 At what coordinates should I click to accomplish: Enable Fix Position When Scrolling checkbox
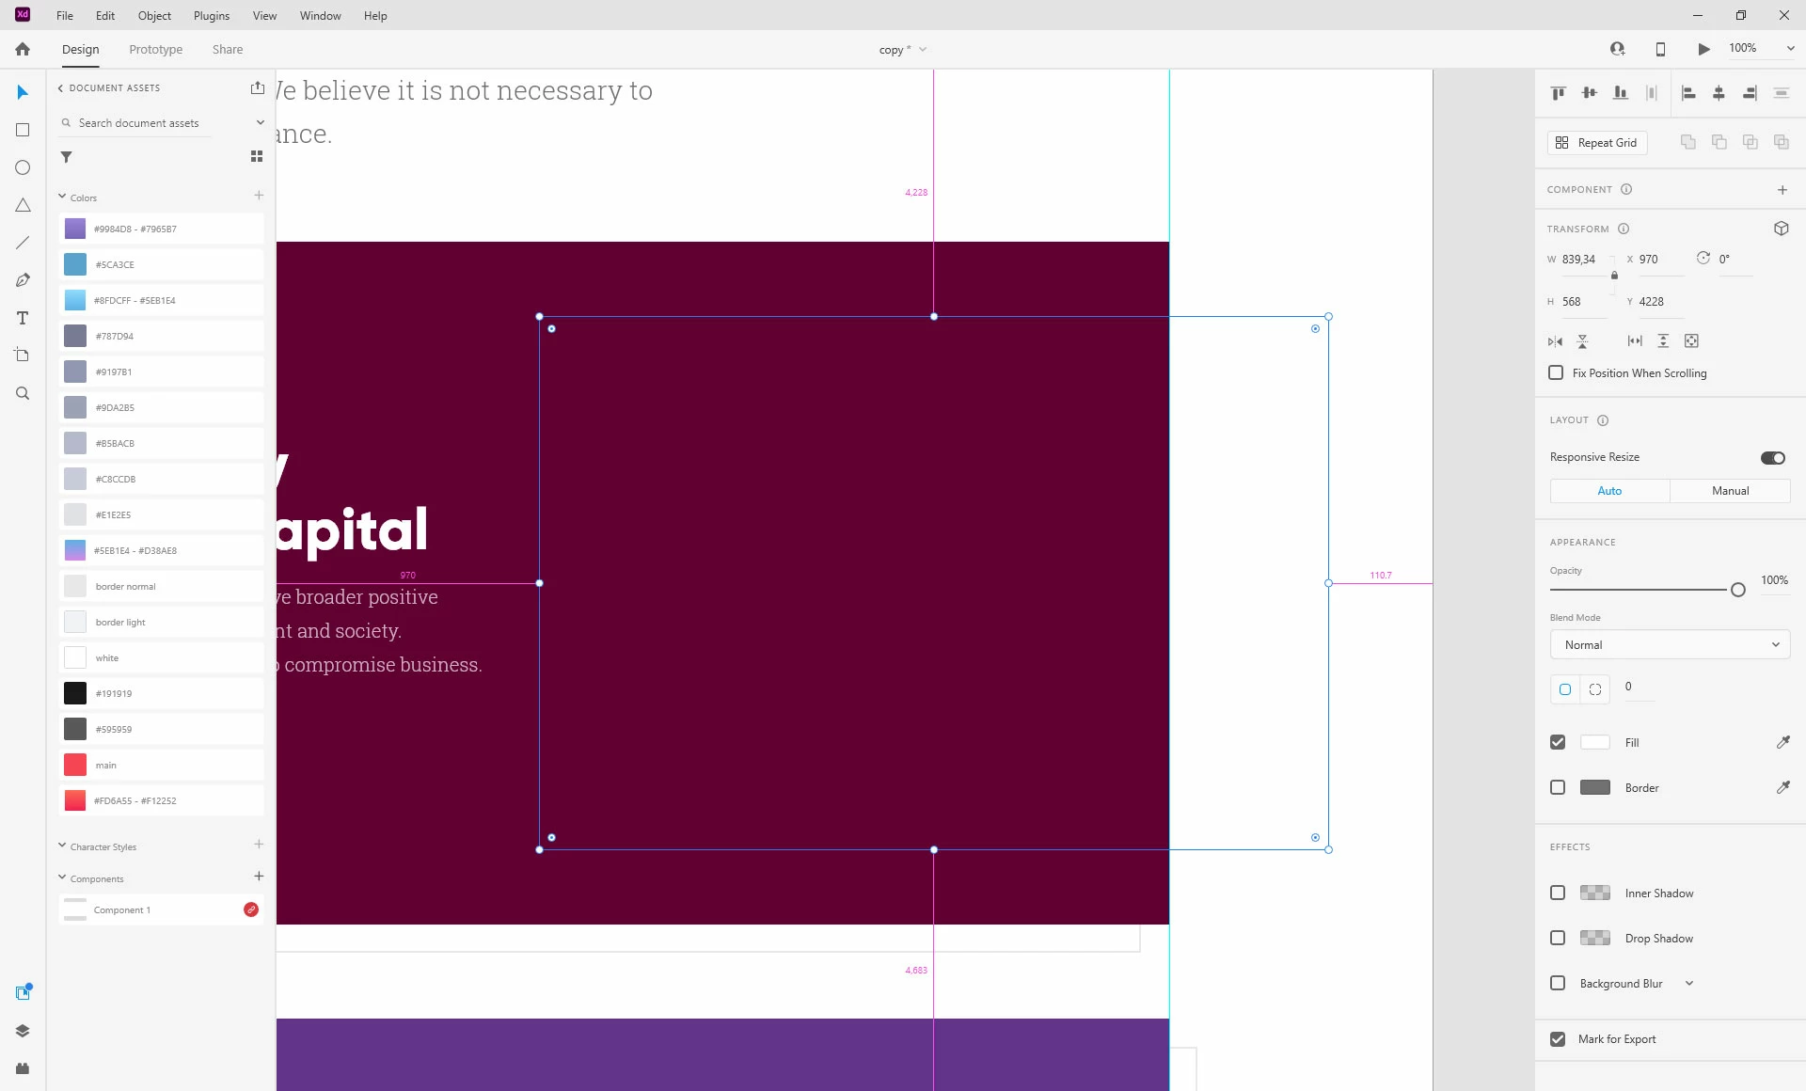[x=1556, y=372]
